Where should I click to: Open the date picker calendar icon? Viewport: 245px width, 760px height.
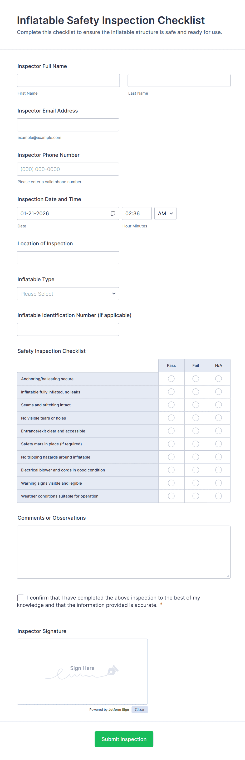(113, 213)
